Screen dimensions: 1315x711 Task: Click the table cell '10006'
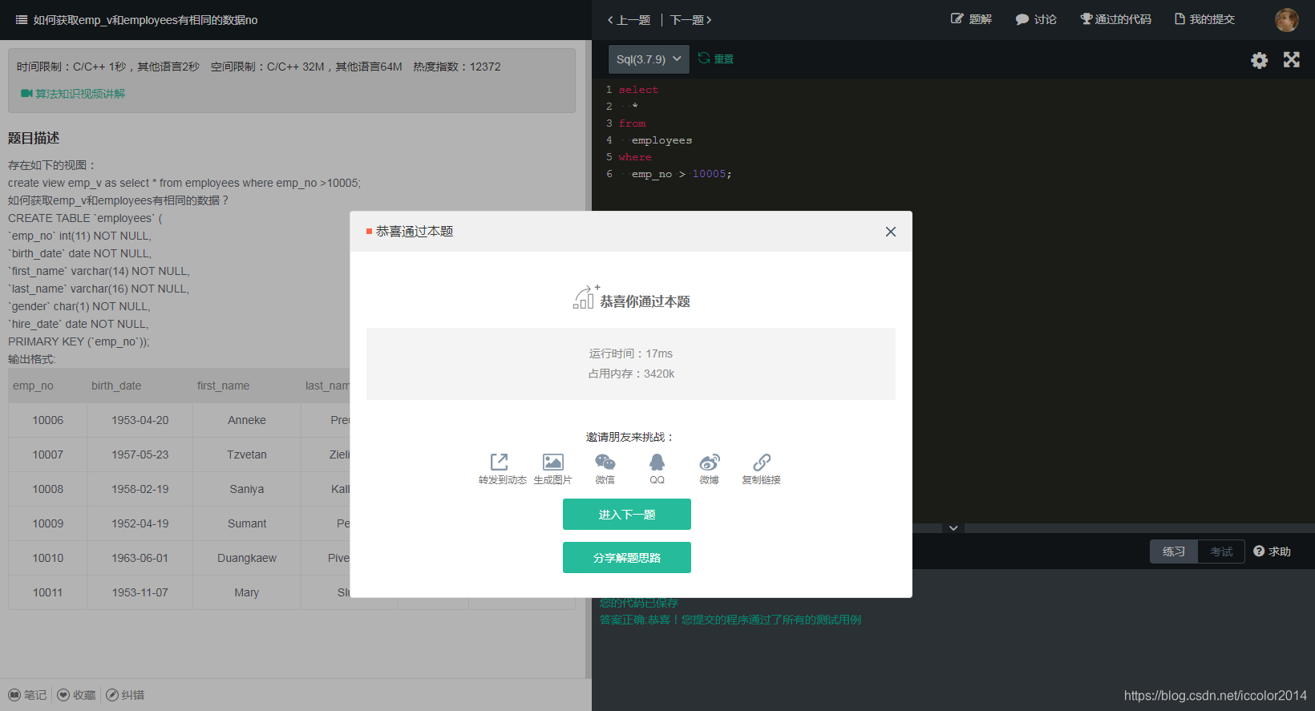pos(48,420)
